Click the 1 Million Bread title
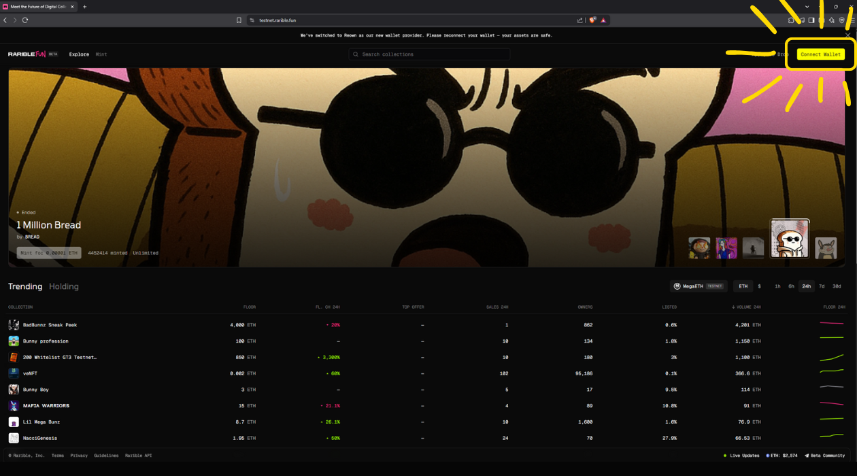The width and height of the screenshot is (857, 476). coord(48,225)
